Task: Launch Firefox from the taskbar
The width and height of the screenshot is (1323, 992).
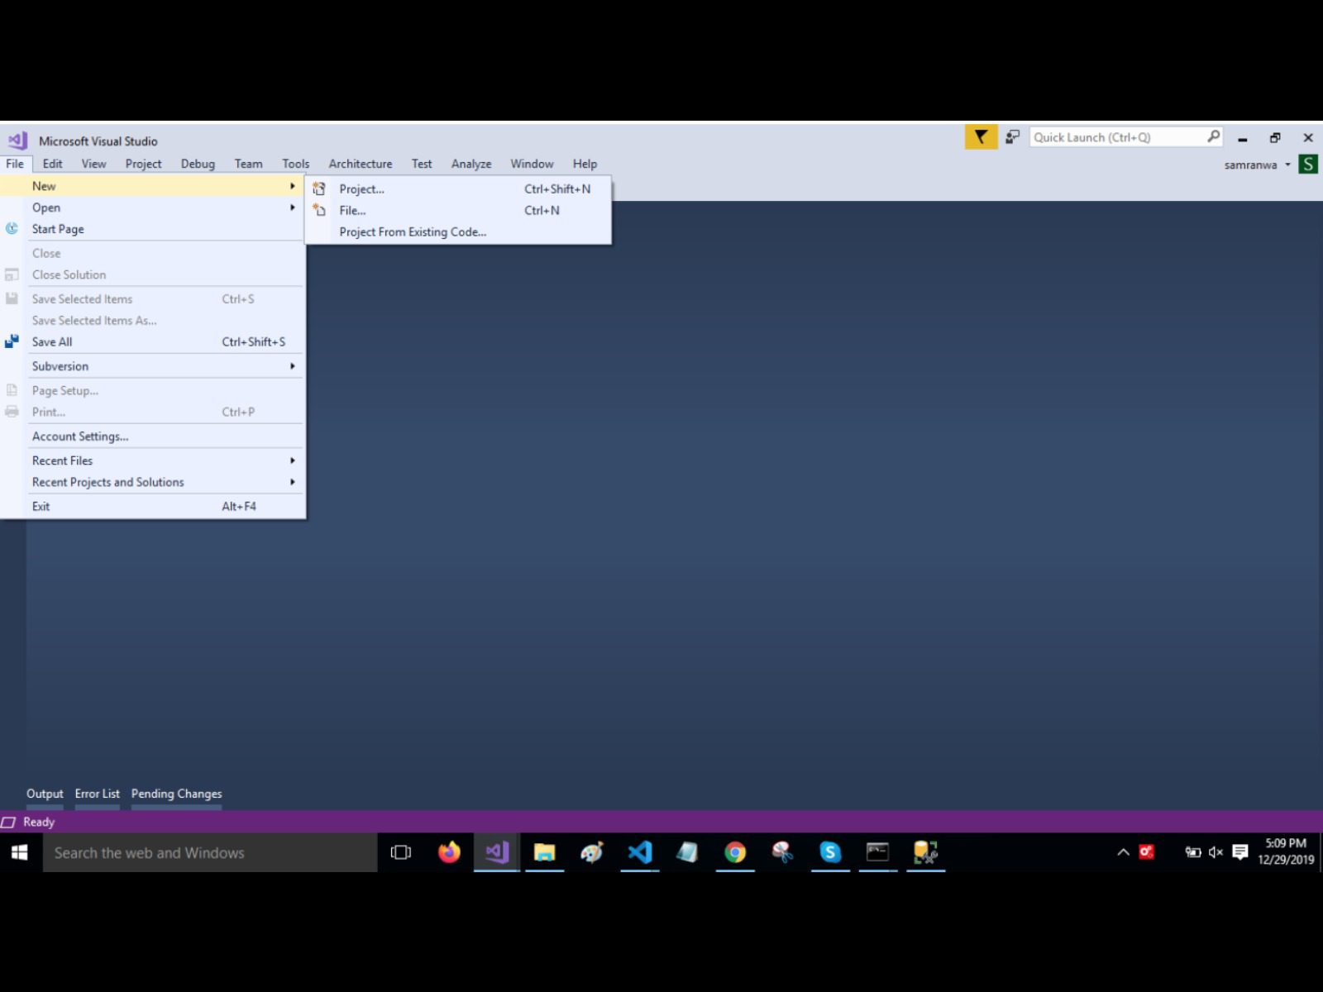Action: pos(449,852)
